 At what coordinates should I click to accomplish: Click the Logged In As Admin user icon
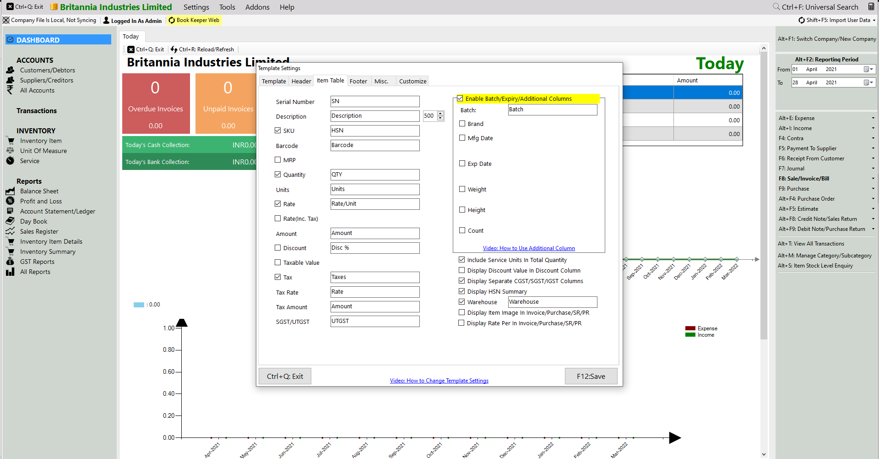pyautogui.click(x=106, y=20)
